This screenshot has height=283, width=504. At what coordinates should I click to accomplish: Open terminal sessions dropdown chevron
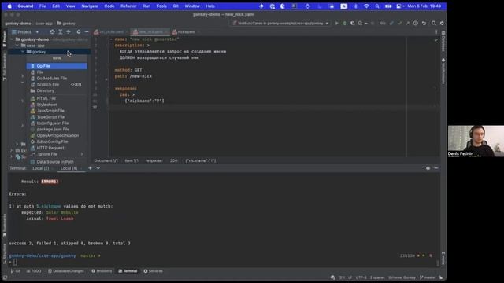[x=98, y=168]
